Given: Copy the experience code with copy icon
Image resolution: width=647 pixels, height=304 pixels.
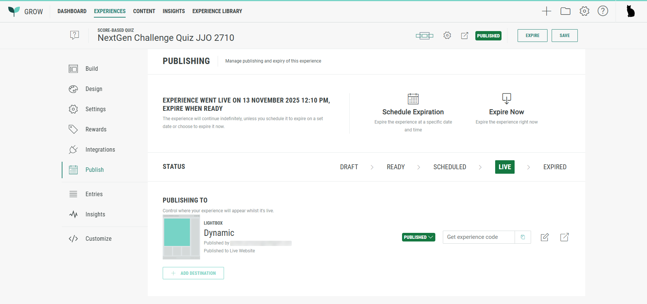Looking at the screenshot, I should point(523,237).
